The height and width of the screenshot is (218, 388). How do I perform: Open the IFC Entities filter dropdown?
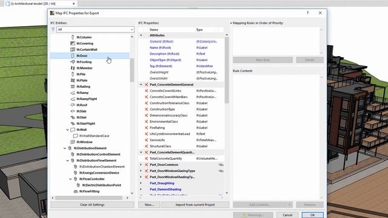[x=95, y=30]
